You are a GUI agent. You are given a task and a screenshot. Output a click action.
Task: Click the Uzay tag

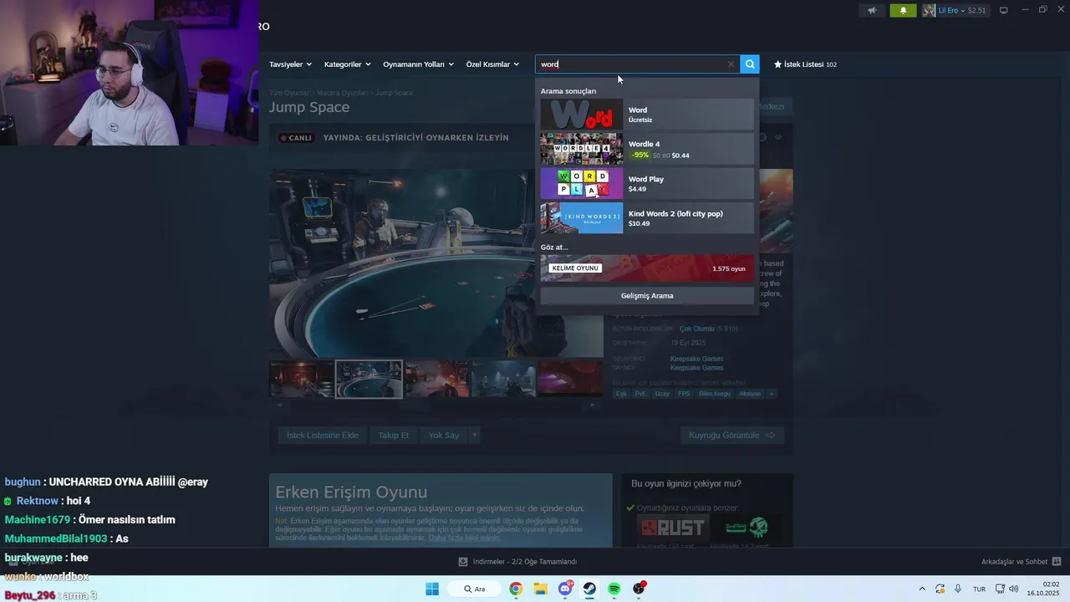point(662,394)
